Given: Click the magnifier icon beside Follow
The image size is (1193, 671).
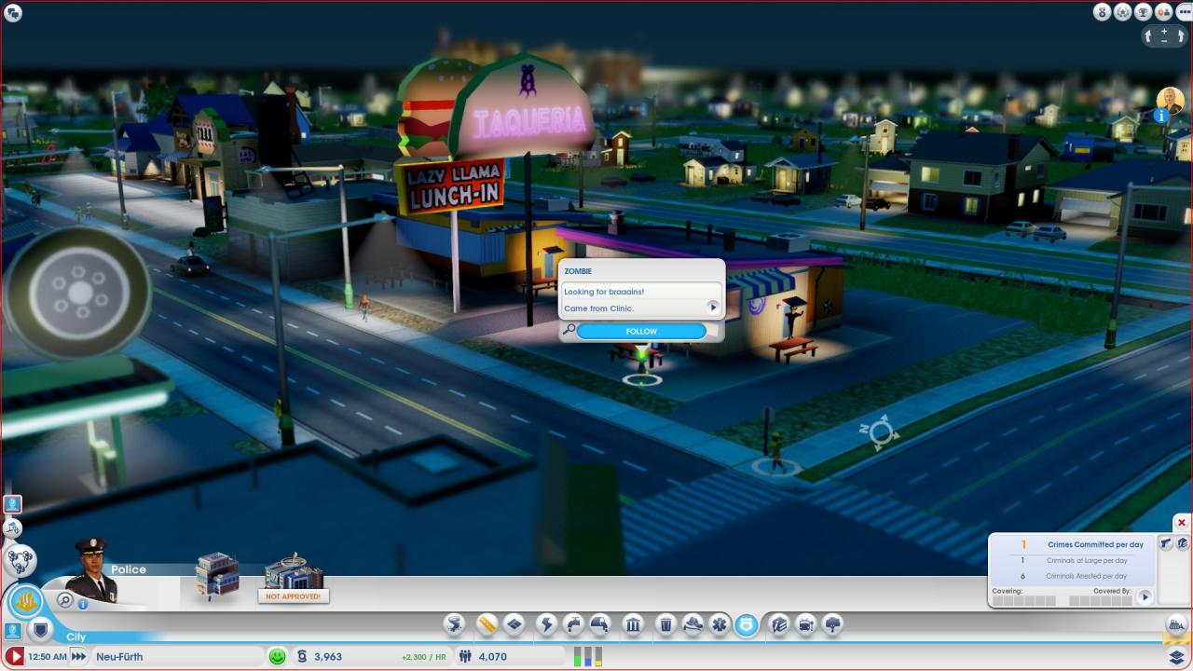Looking at the screenshot, I should tap(569, 330).
